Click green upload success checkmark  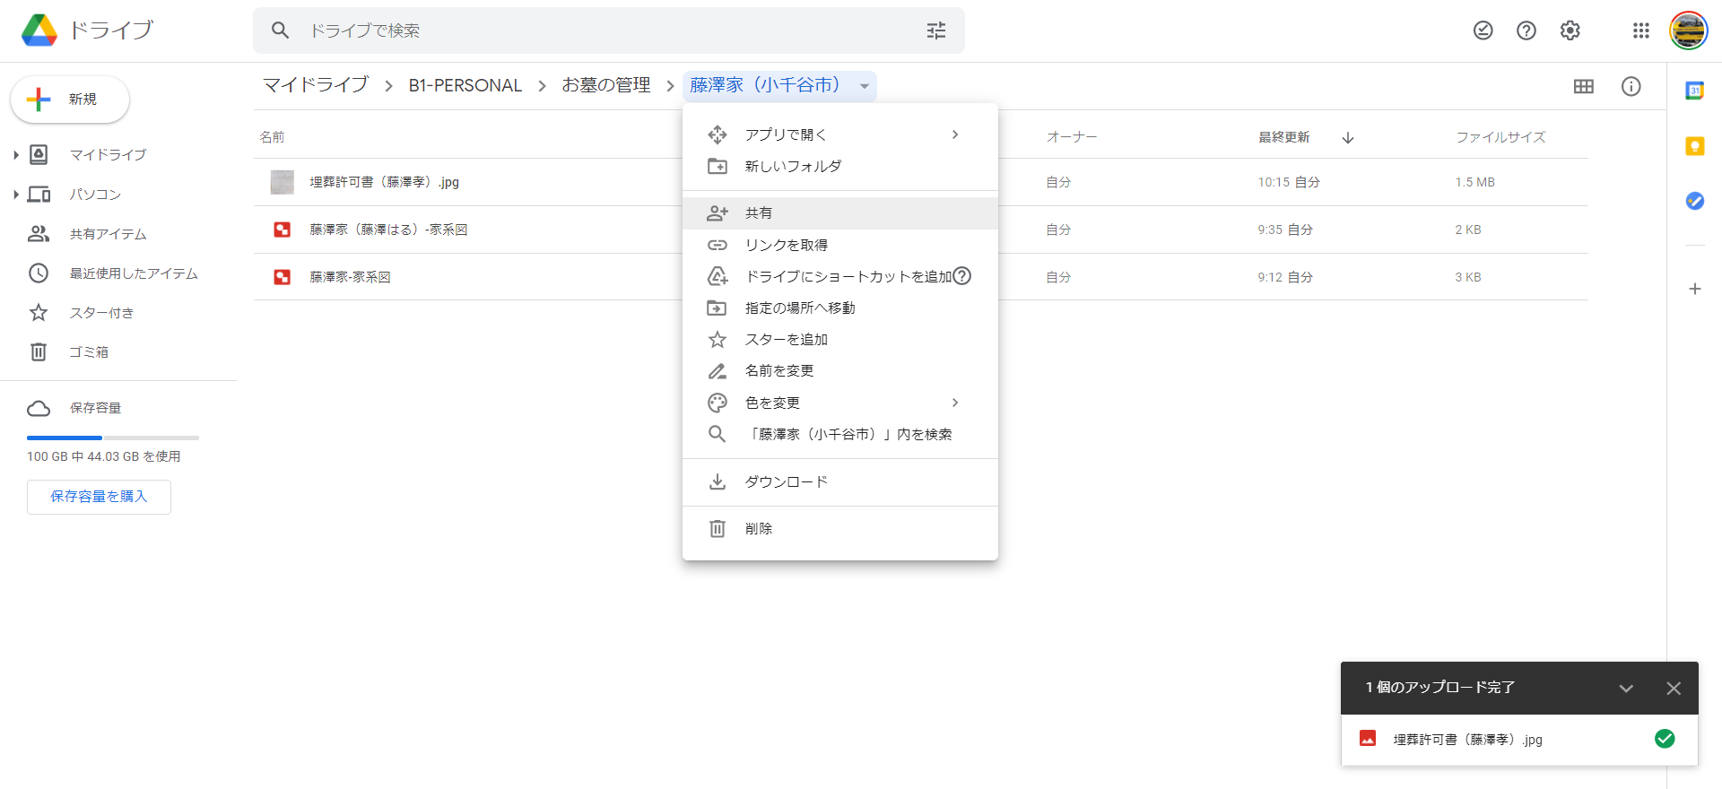click(x=1665, y=739)
